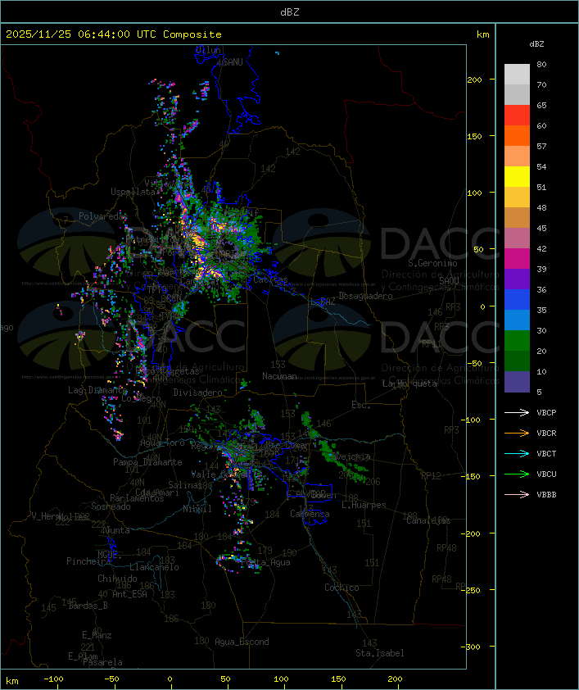Choose the royal blue 35-36 dBZ swatch
This screenshot has height=690, width=579.
[517, 299]
